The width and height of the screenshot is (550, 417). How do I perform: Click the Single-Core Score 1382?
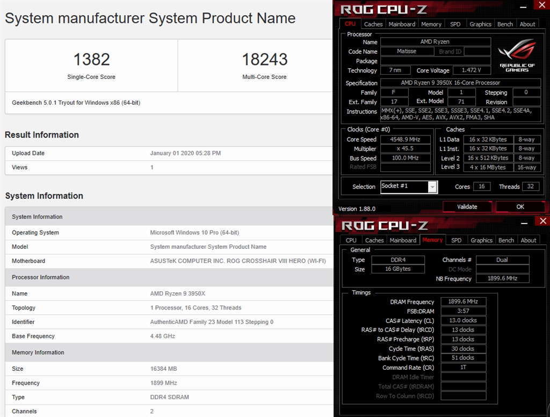(x=91, y=59)
